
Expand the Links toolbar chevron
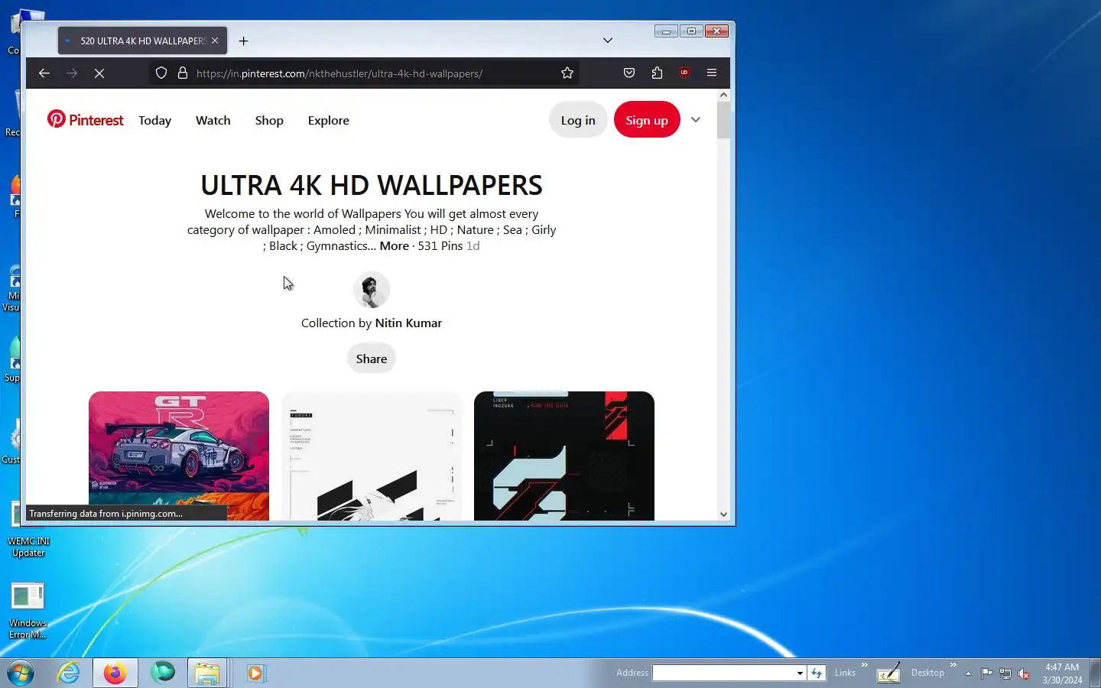coord(865,665)
